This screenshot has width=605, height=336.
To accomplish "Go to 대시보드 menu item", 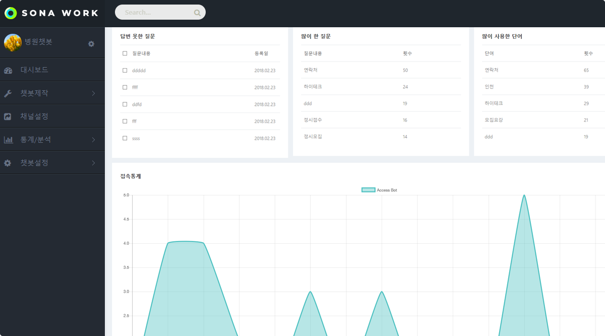I will coord(34,70).
